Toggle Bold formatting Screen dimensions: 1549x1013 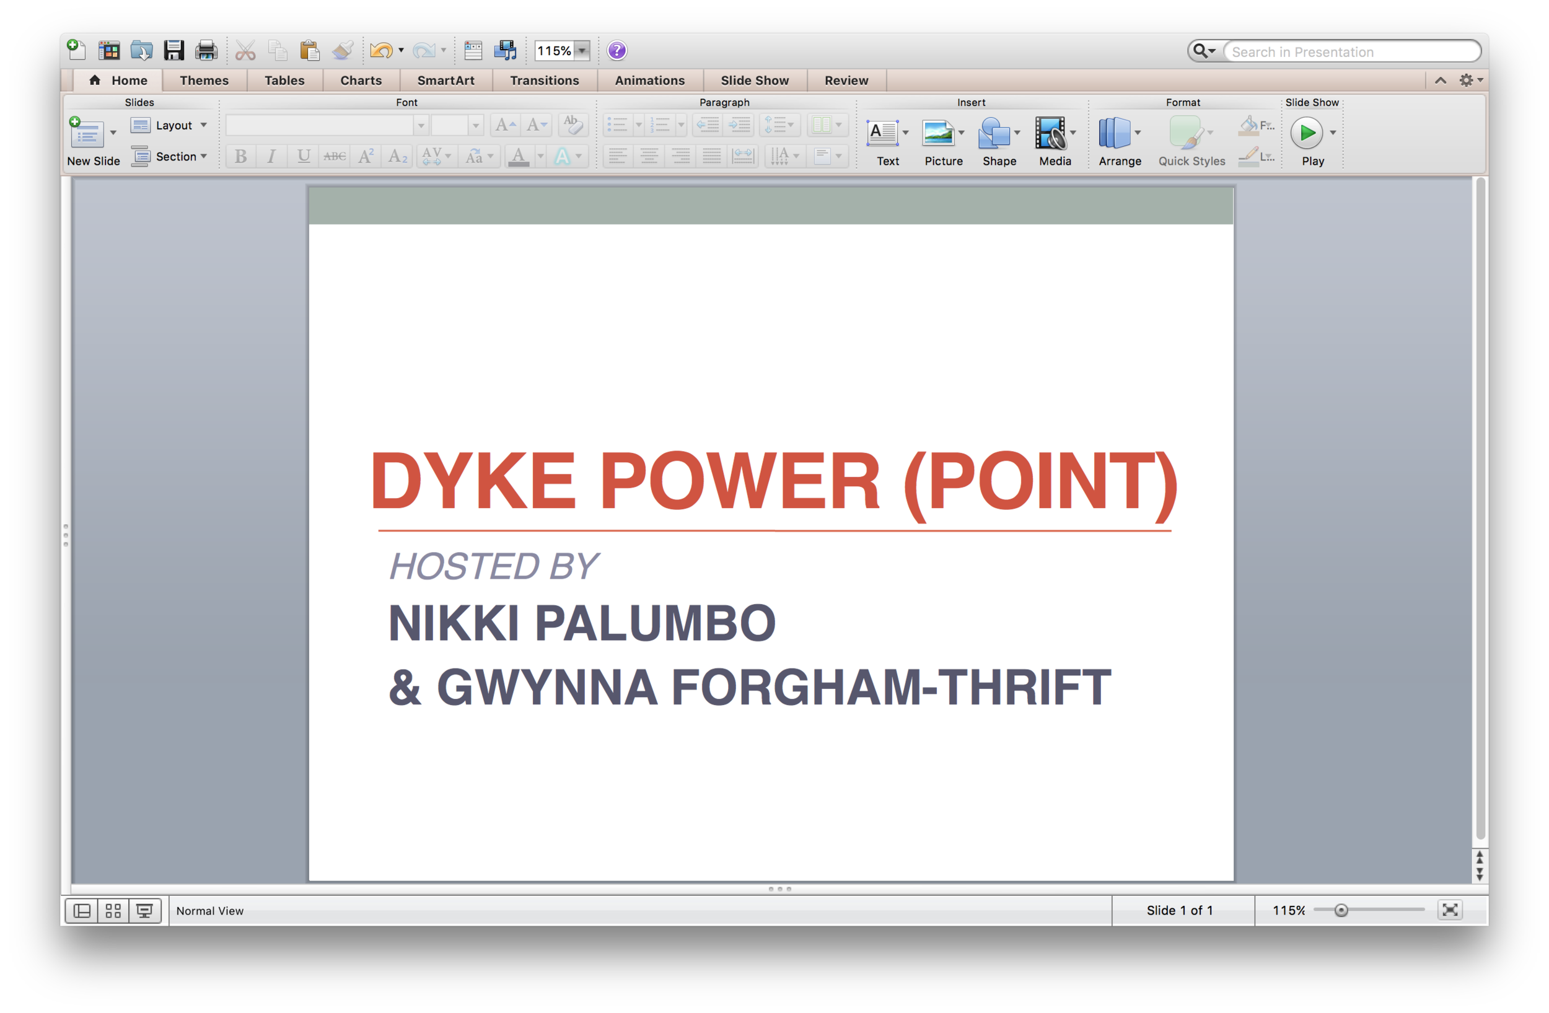pos(241,156)
